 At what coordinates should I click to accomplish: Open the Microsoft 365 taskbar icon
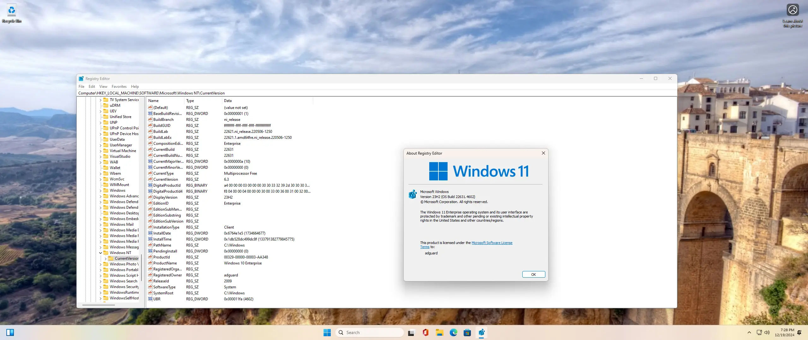point(425,332)
